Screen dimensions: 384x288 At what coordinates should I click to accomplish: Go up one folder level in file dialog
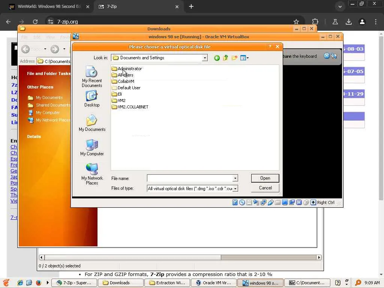[x=225, y=58]
